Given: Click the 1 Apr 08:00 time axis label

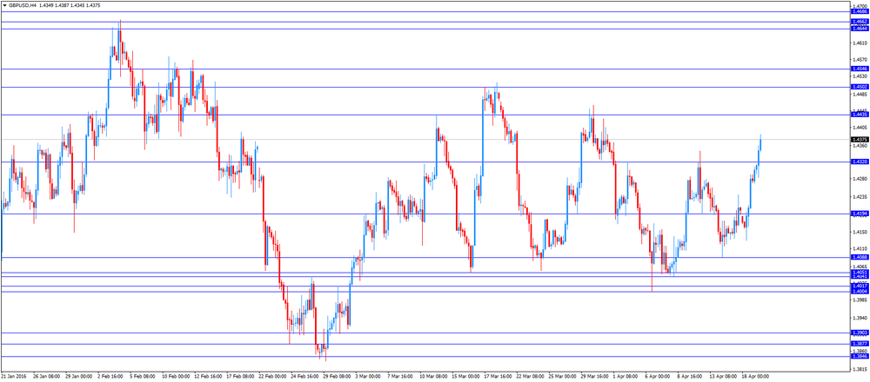Looking at the screenshot, I should tap(625, 375).
